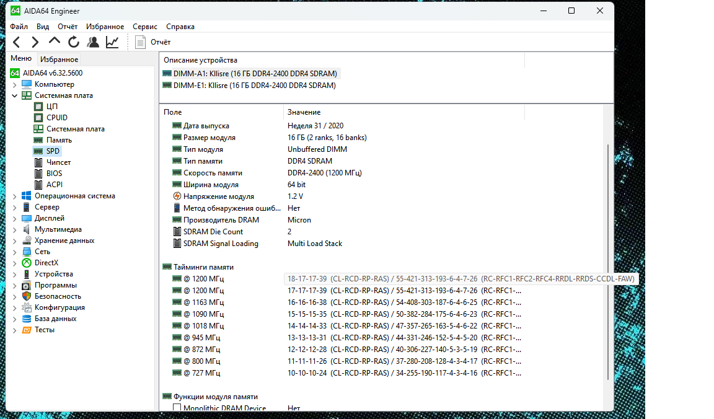Click the Безопасность shield icon
This screenshot has height=419, width=714.
[27, 296]
